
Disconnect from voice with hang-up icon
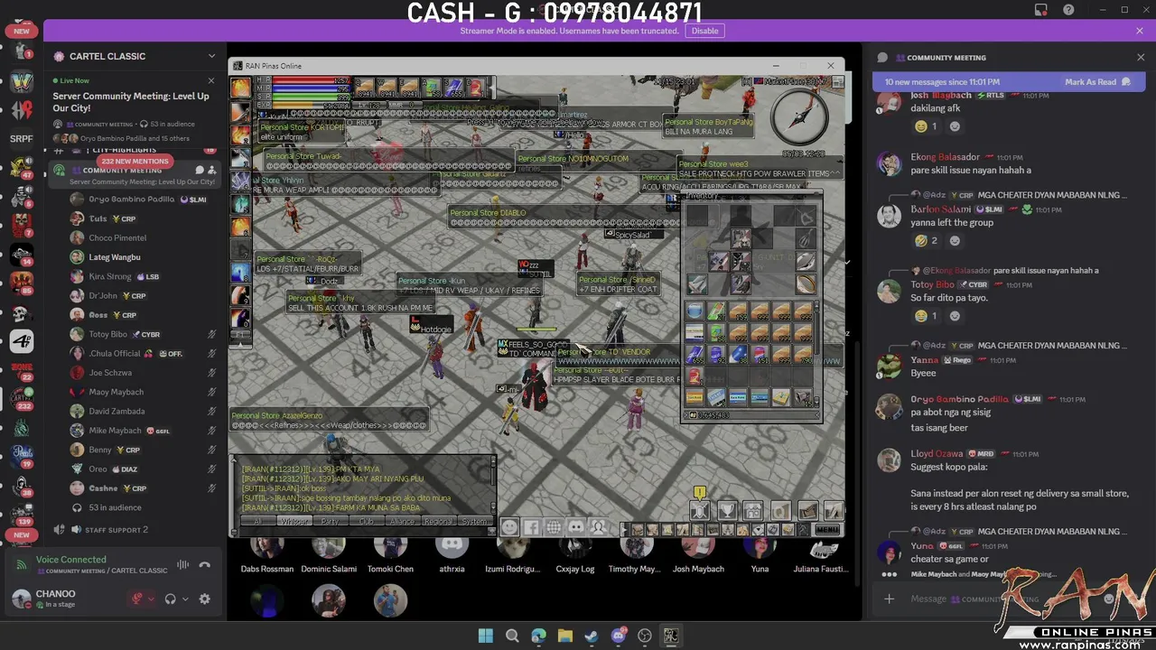click(x=205, y=565)
